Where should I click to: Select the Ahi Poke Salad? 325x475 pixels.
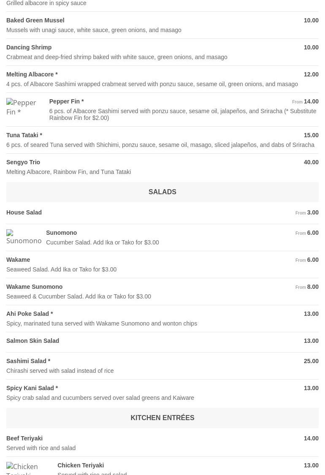click(30, 314)
